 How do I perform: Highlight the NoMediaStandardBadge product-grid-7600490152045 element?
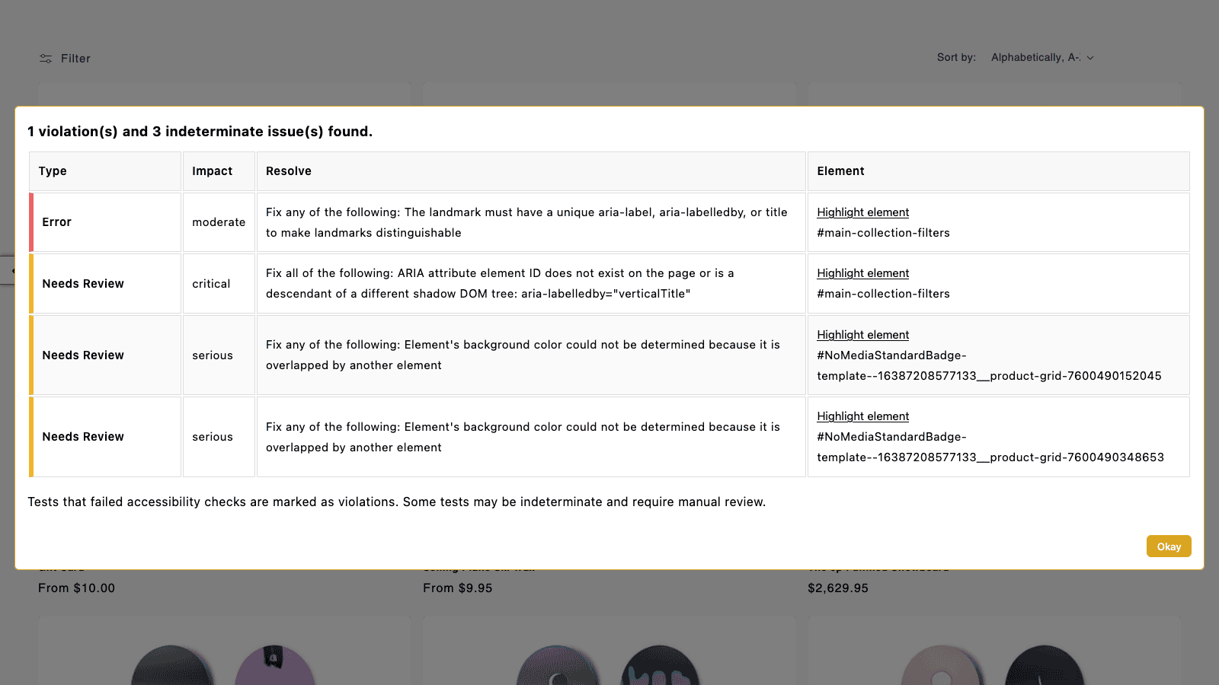coord(862,334)
